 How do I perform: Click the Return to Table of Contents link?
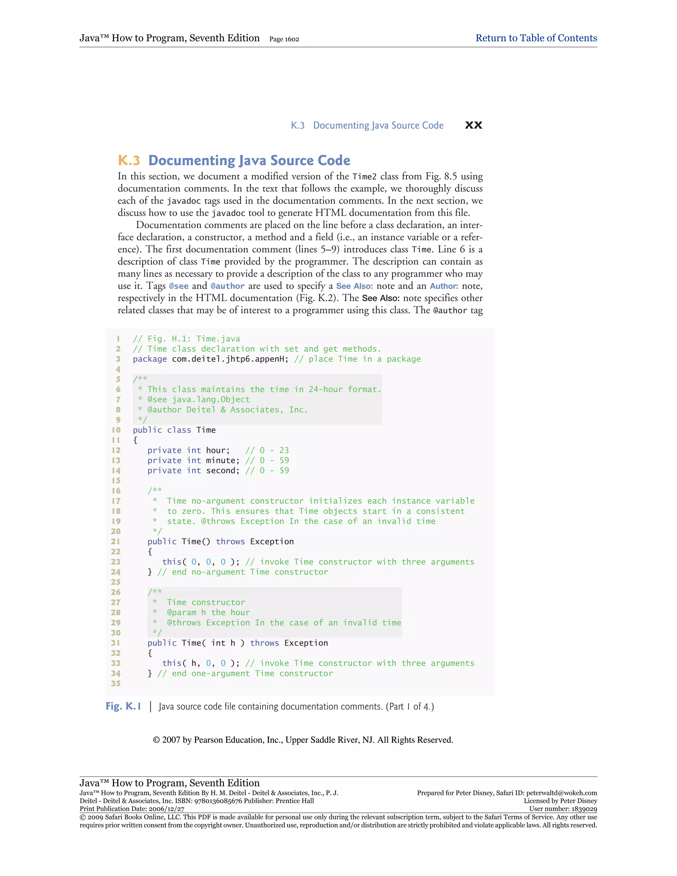536,38
